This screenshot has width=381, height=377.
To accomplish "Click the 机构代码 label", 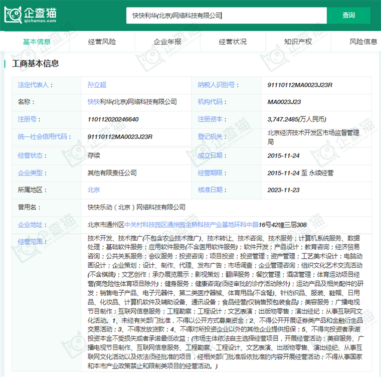I will tap(210, 102).
